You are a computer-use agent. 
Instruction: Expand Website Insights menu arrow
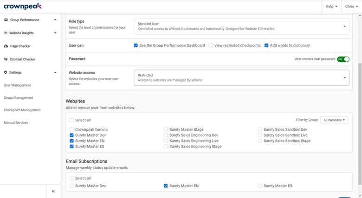tap(55, 33)
